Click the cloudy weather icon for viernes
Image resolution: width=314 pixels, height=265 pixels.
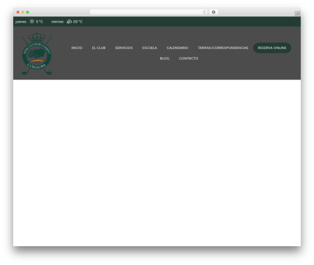[69, 21]
